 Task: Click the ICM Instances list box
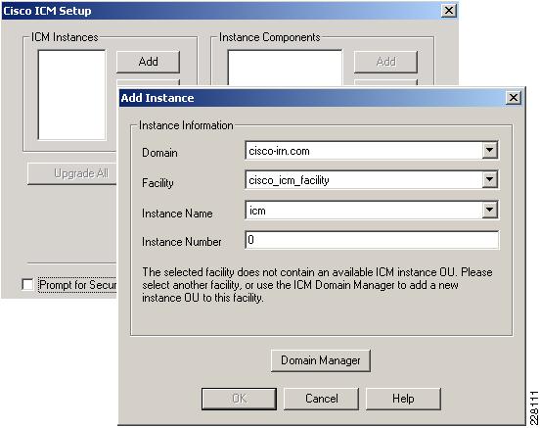(71, 95)
